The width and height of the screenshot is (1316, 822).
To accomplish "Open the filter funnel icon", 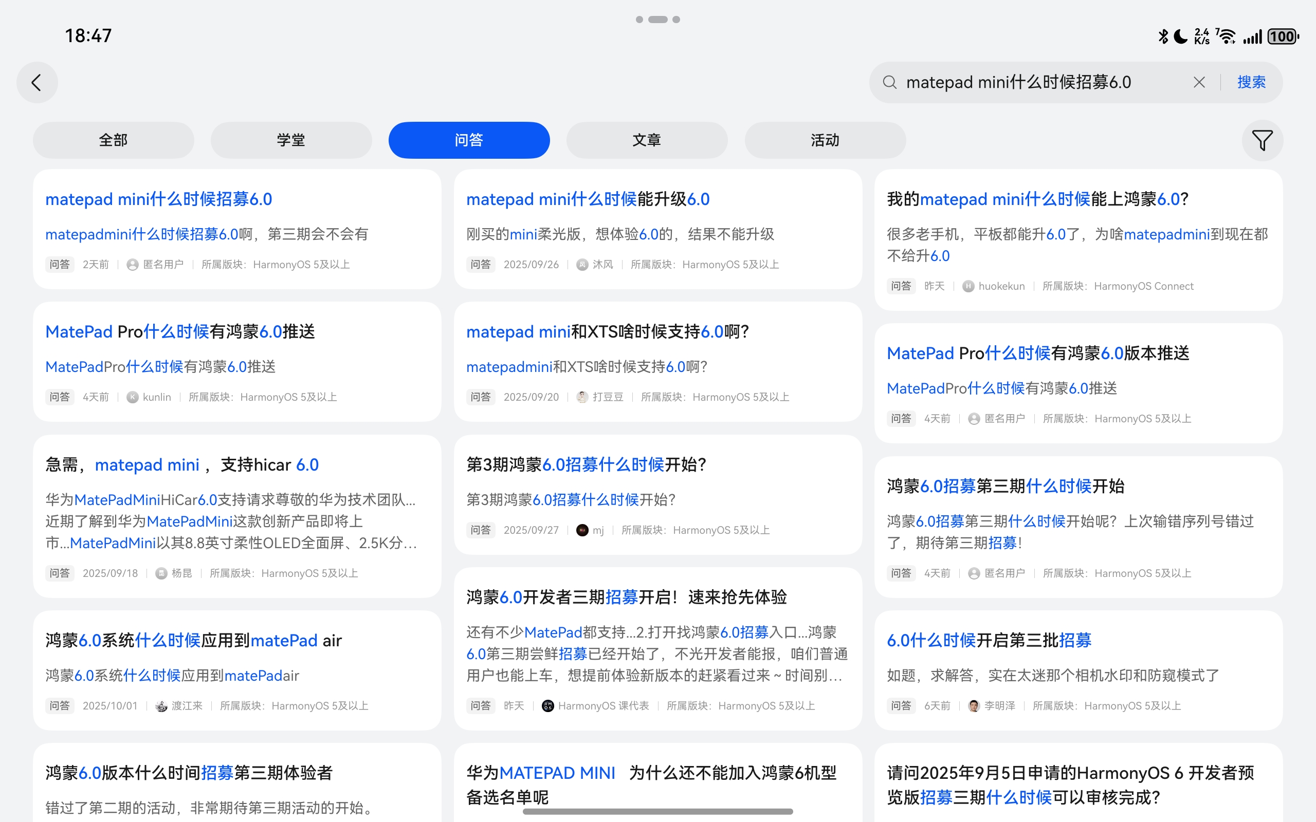I will (1262, 140).
